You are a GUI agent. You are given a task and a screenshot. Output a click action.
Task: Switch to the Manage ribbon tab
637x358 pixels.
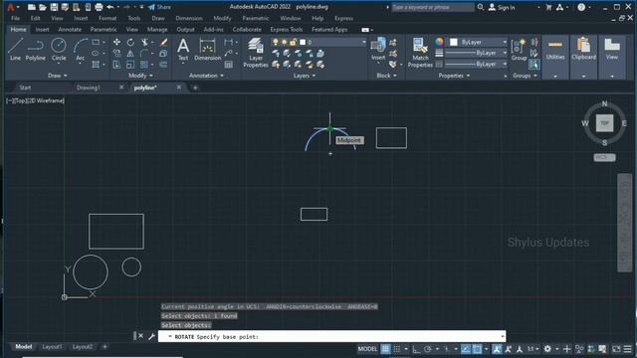point(157,30)
